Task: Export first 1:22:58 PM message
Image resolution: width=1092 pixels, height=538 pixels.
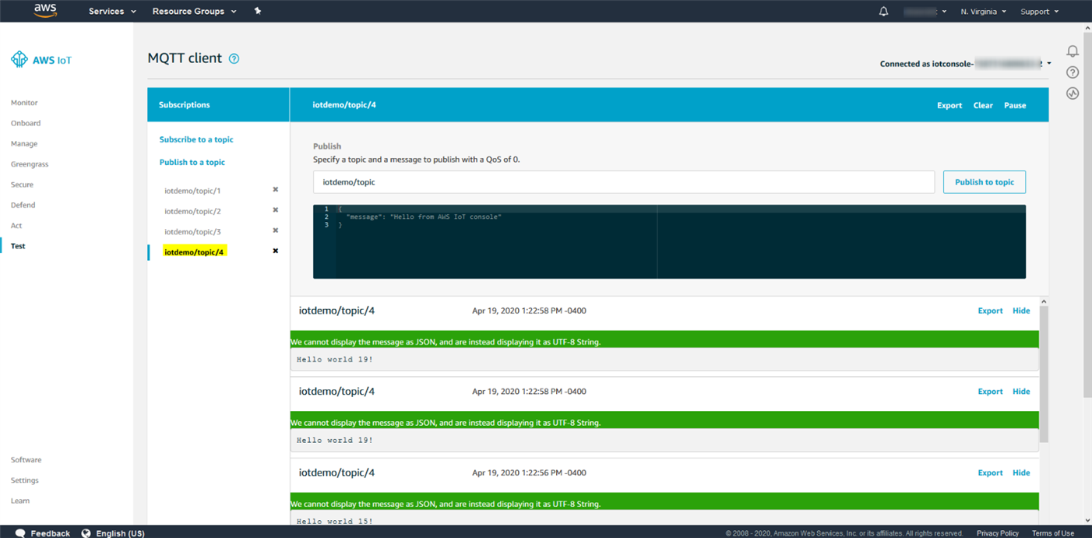Action: click(990, 311)
